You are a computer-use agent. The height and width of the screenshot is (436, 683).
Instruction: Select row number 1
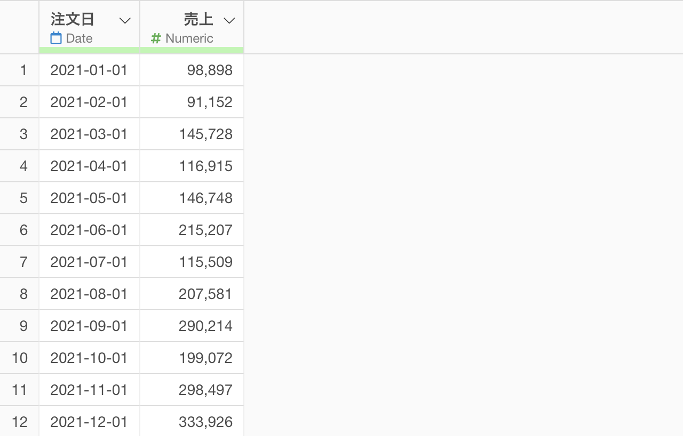click(x=23, y=70)
